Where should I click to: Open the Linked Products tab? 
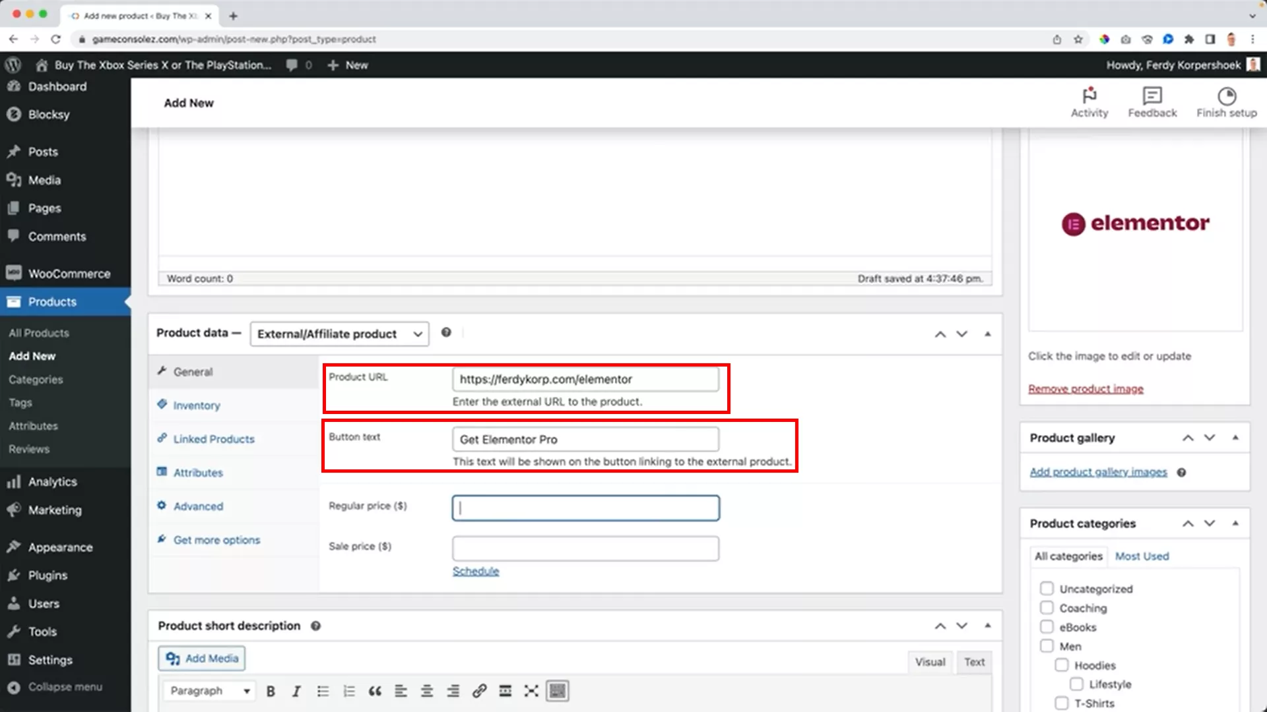click(212, 438)
